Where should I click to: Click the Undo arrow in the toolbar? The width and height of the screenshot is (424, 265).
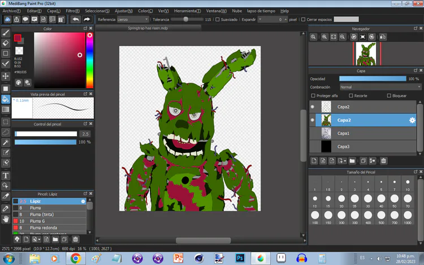tap(75, 19)
